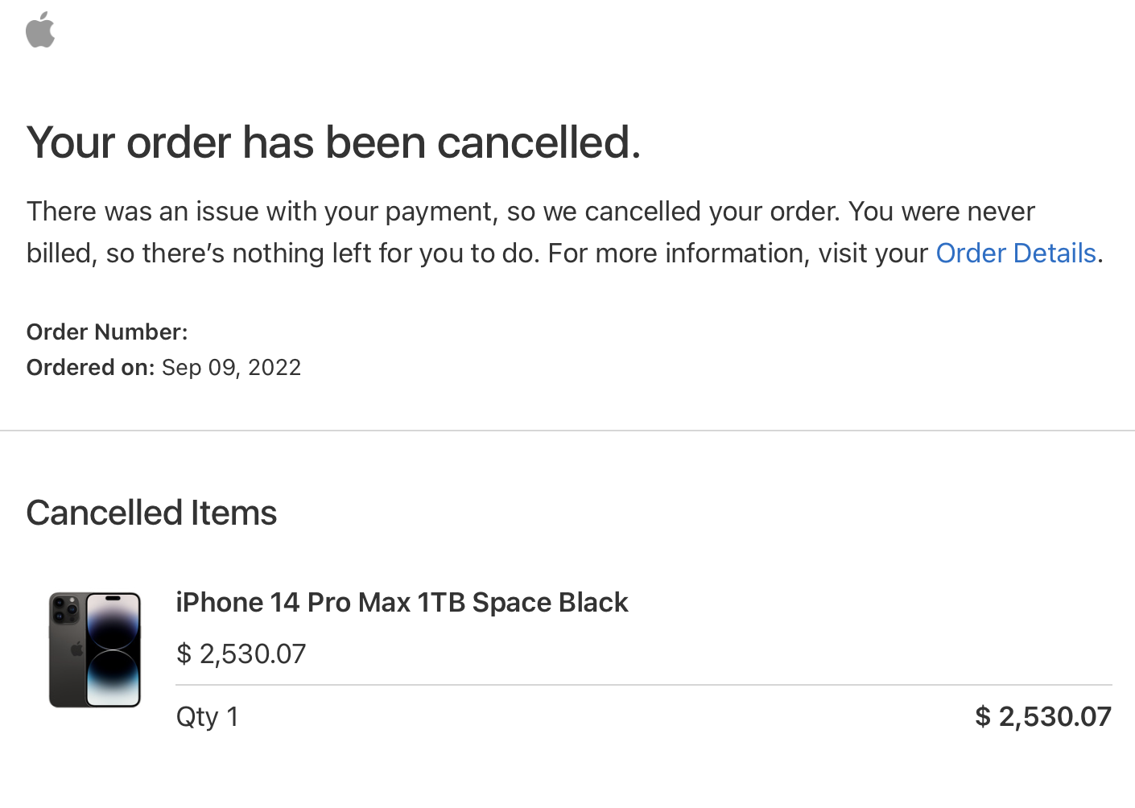Click the Cancelled Items heading
Screen dimensions: 1135x808
[151, 513]
